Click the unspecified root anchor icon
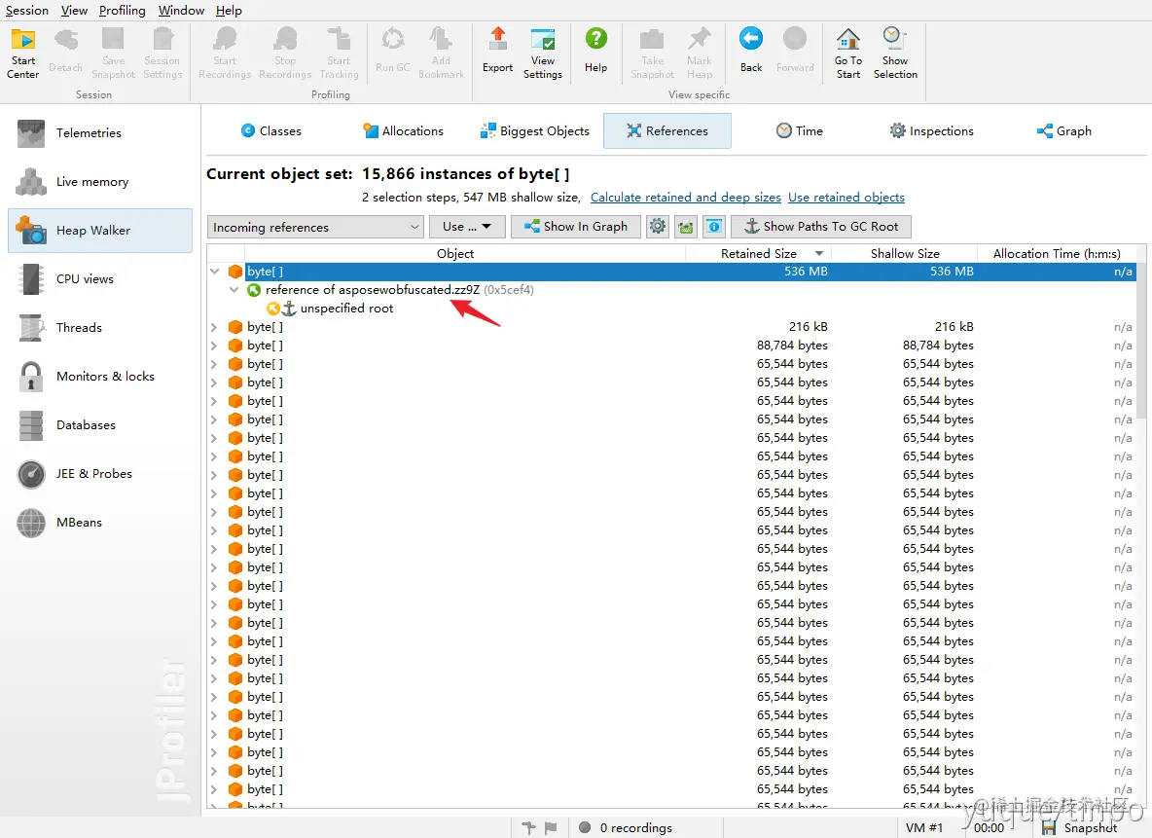 point(290,309)
